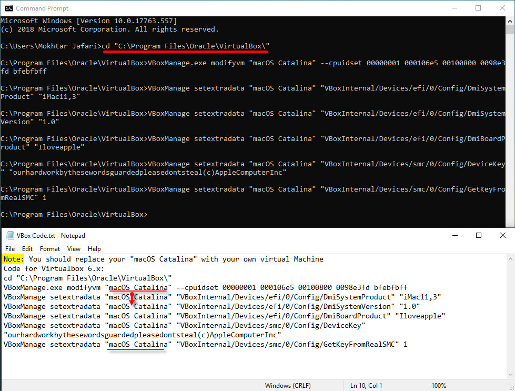Open the Help menu in Notepad
515x391 pixels.
pyautogui.click(x=94, y=249)
